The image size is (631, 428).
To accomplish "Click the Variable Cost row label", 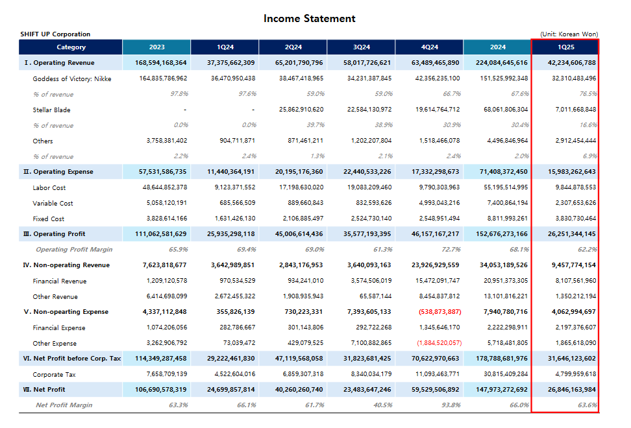I will coord(53,204).
